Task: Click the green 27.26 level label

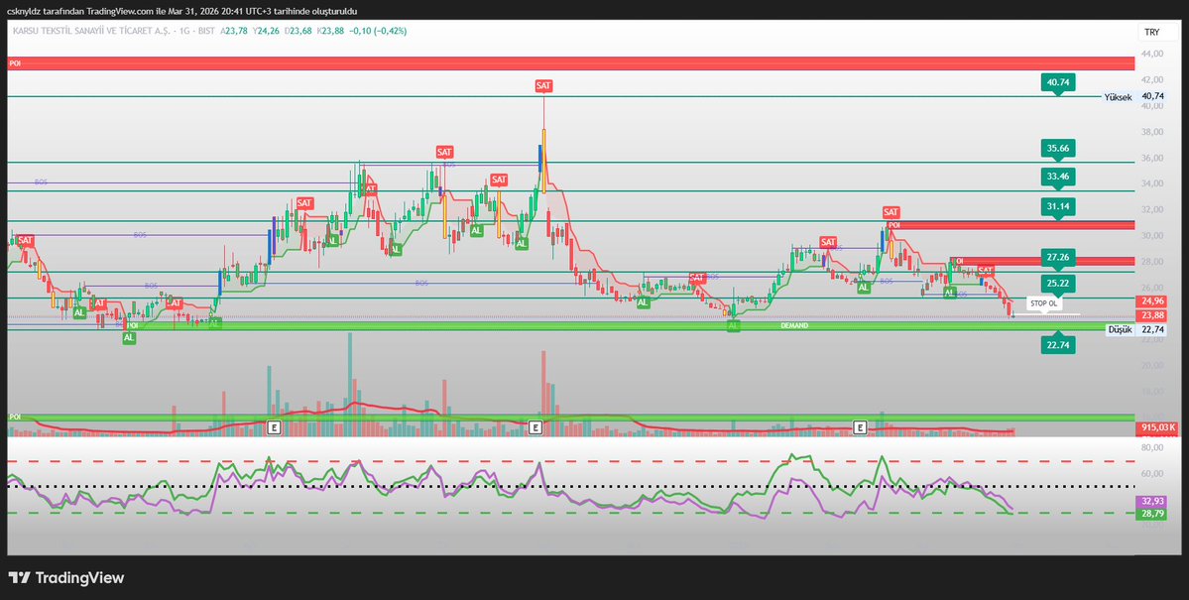Action: pos(1058,257)
